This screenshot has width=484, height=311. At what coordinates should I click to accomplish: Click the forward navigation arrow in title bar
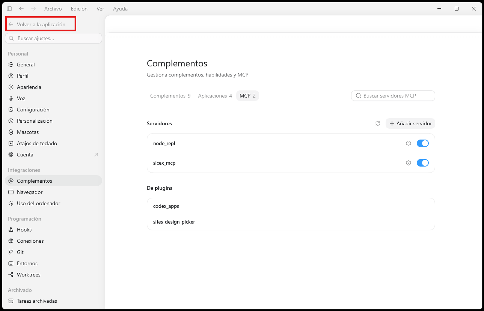[33, 9]
